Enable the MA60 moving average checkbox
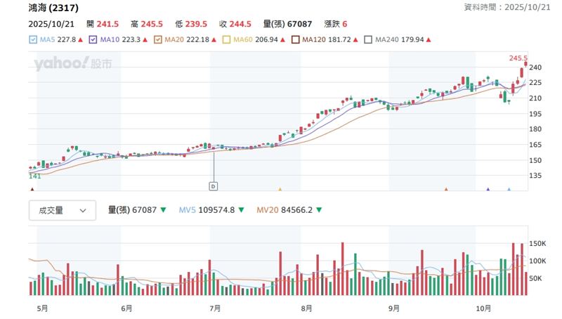Screen dimensions: 562x319 click(x=226, y=40)
